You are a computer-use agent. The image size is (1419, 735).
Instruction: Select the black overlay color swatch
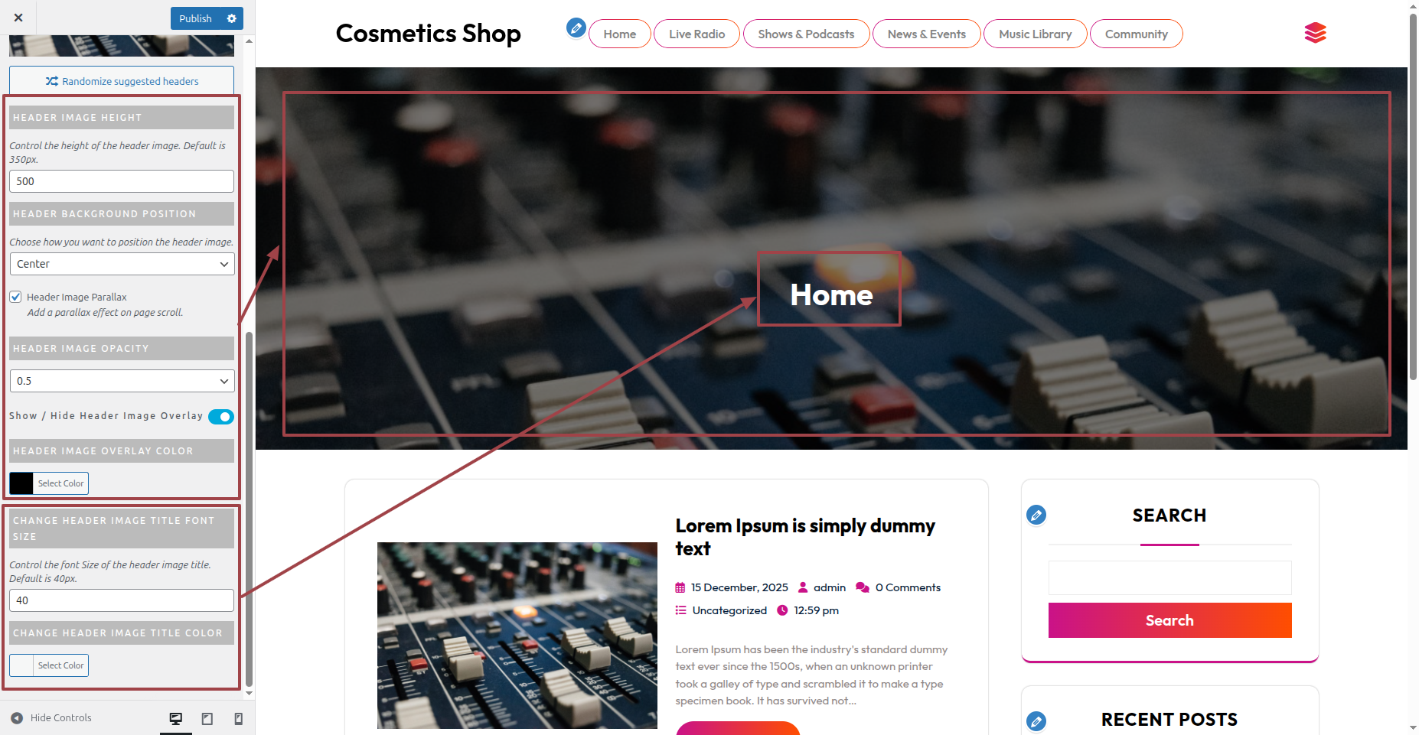pos(21,483)
